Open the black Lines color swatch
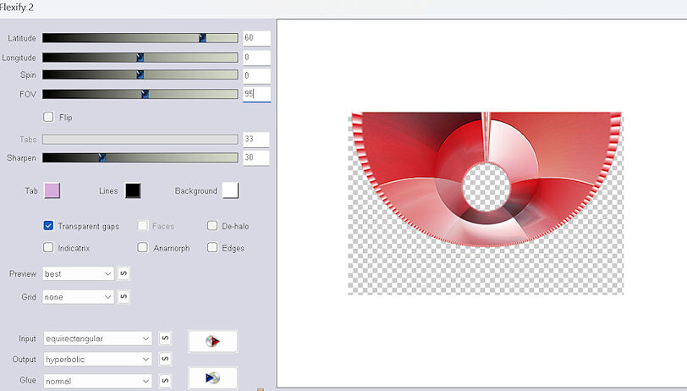This screenshot has height=391, width=687. [x=133, y=190]
